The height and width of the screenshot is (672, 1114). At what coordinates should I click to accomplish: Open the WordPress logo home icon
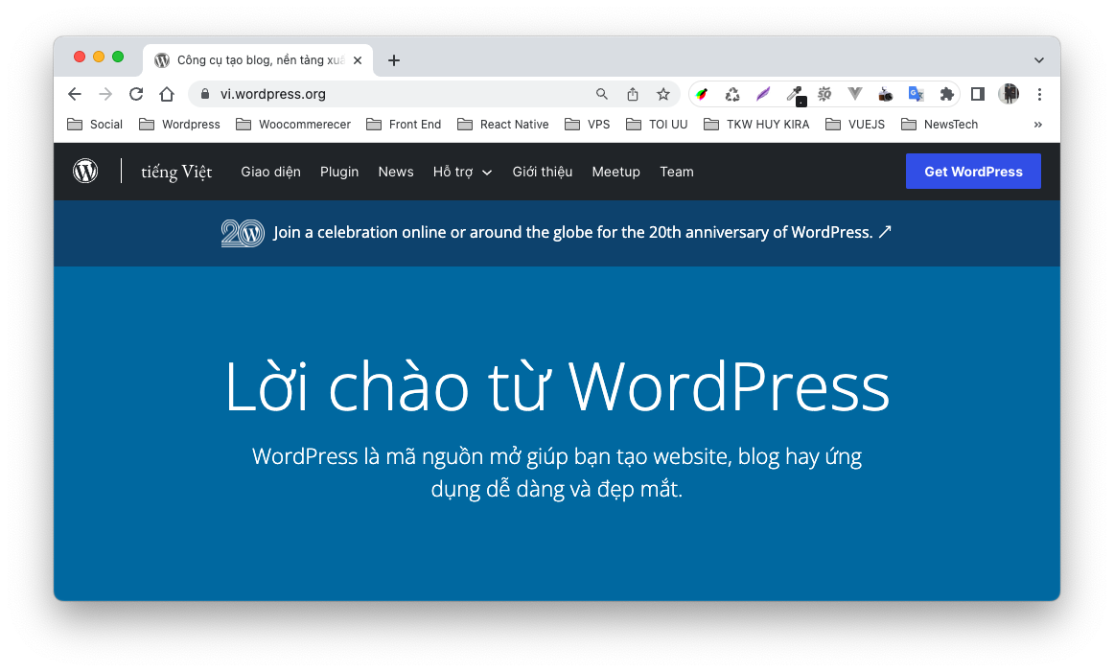click(x=85, y=171)
